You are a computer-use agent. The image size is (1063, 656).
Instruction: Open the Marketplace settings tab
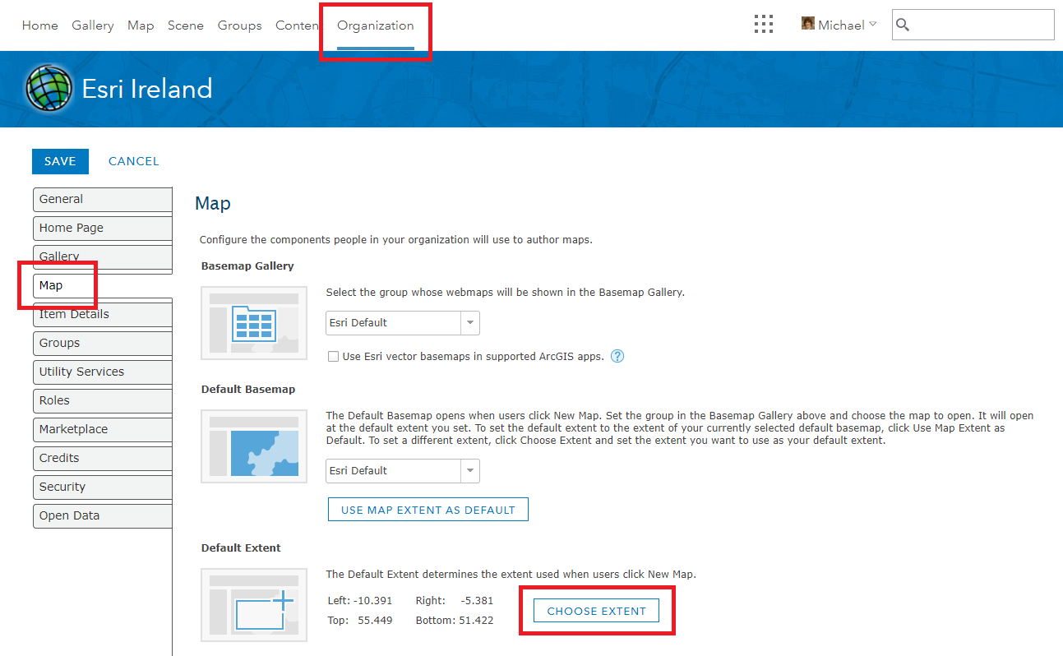(103, 430)
